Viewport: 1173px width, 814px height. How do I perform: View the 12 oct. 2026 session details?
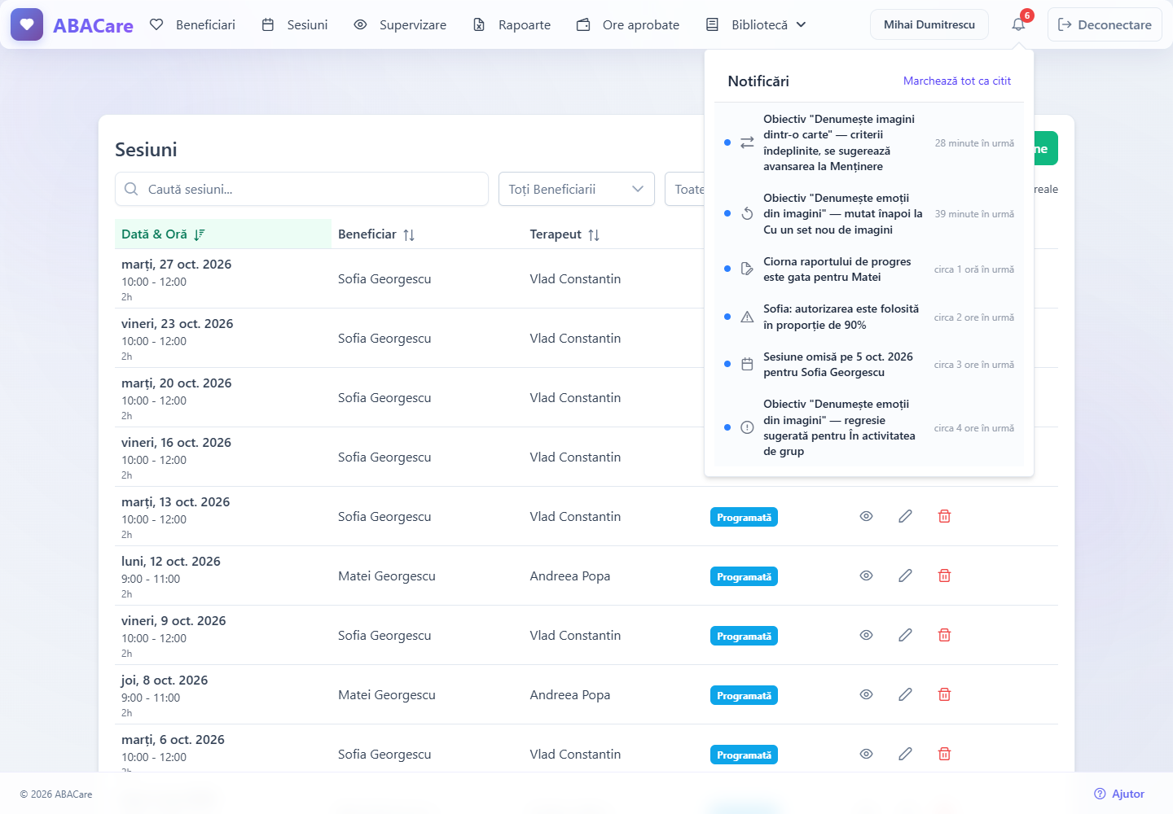(866, 575)
